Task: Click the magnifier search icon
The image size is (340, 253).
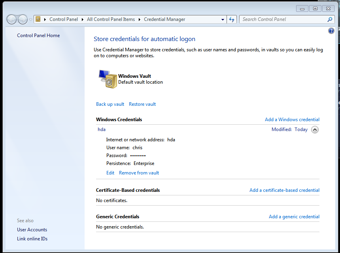Action: [x=330, y=19]
